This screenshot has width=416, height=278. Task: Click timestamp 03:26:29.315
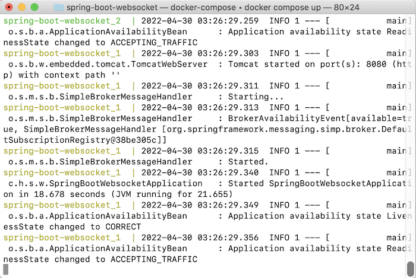tap(228, 151)
